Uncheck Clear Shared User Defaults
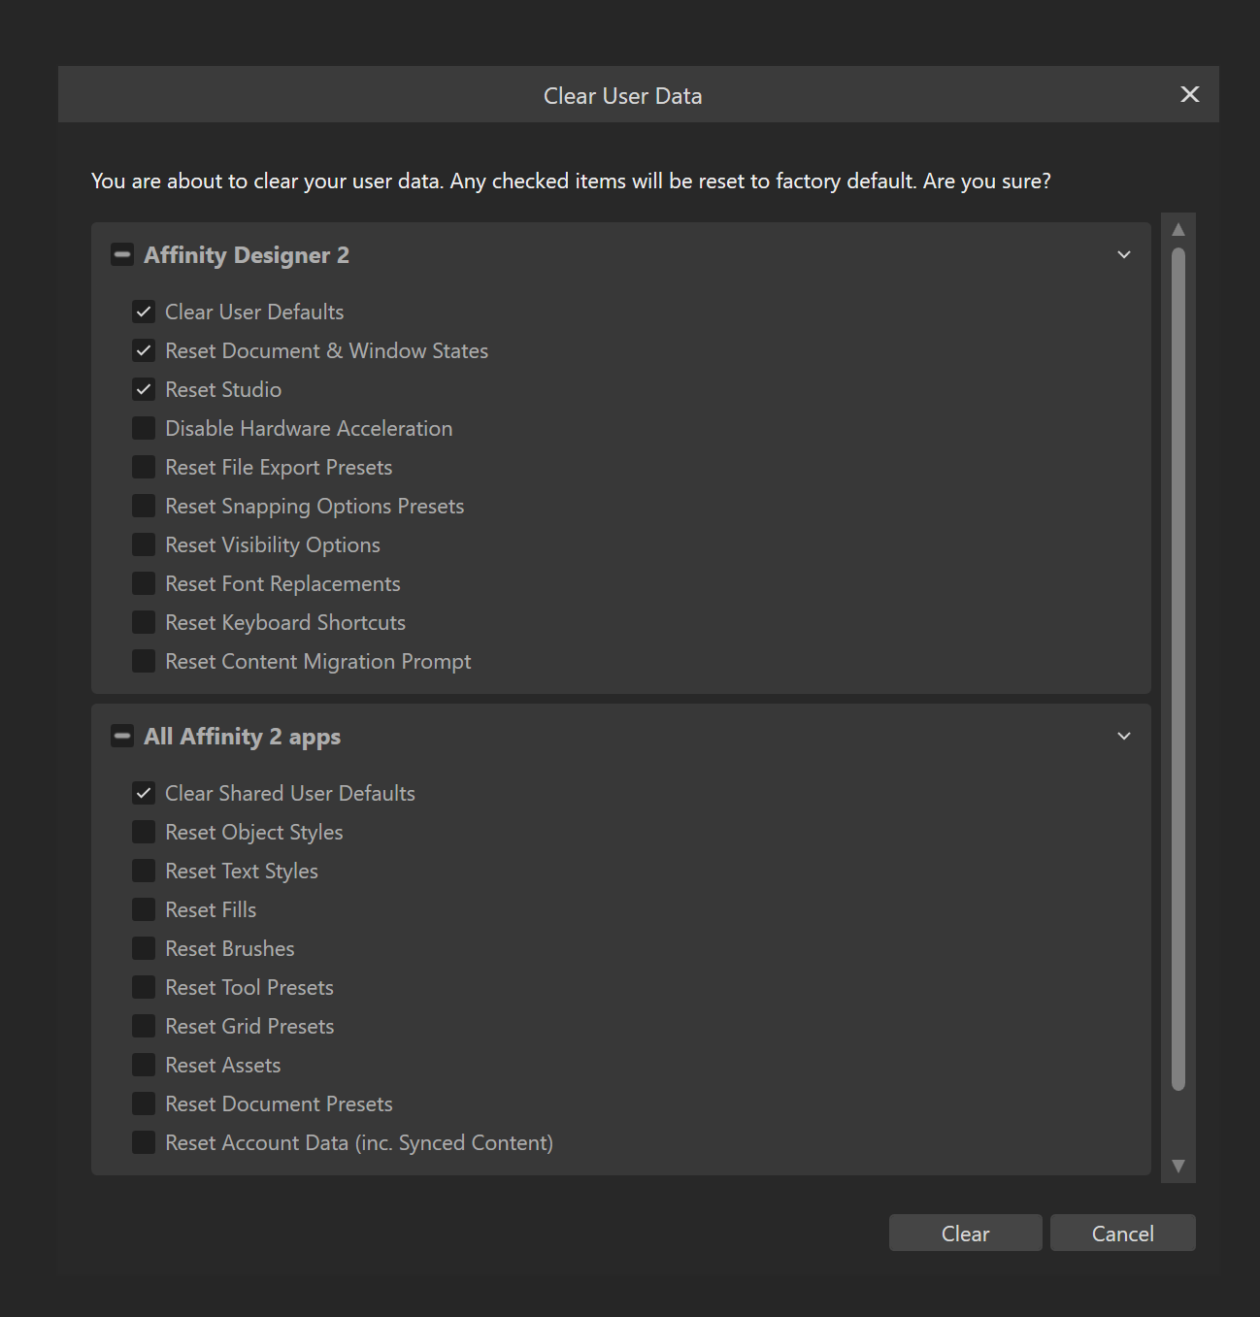The height and width of the screenshot is (1317, 1260). point(144,793)
